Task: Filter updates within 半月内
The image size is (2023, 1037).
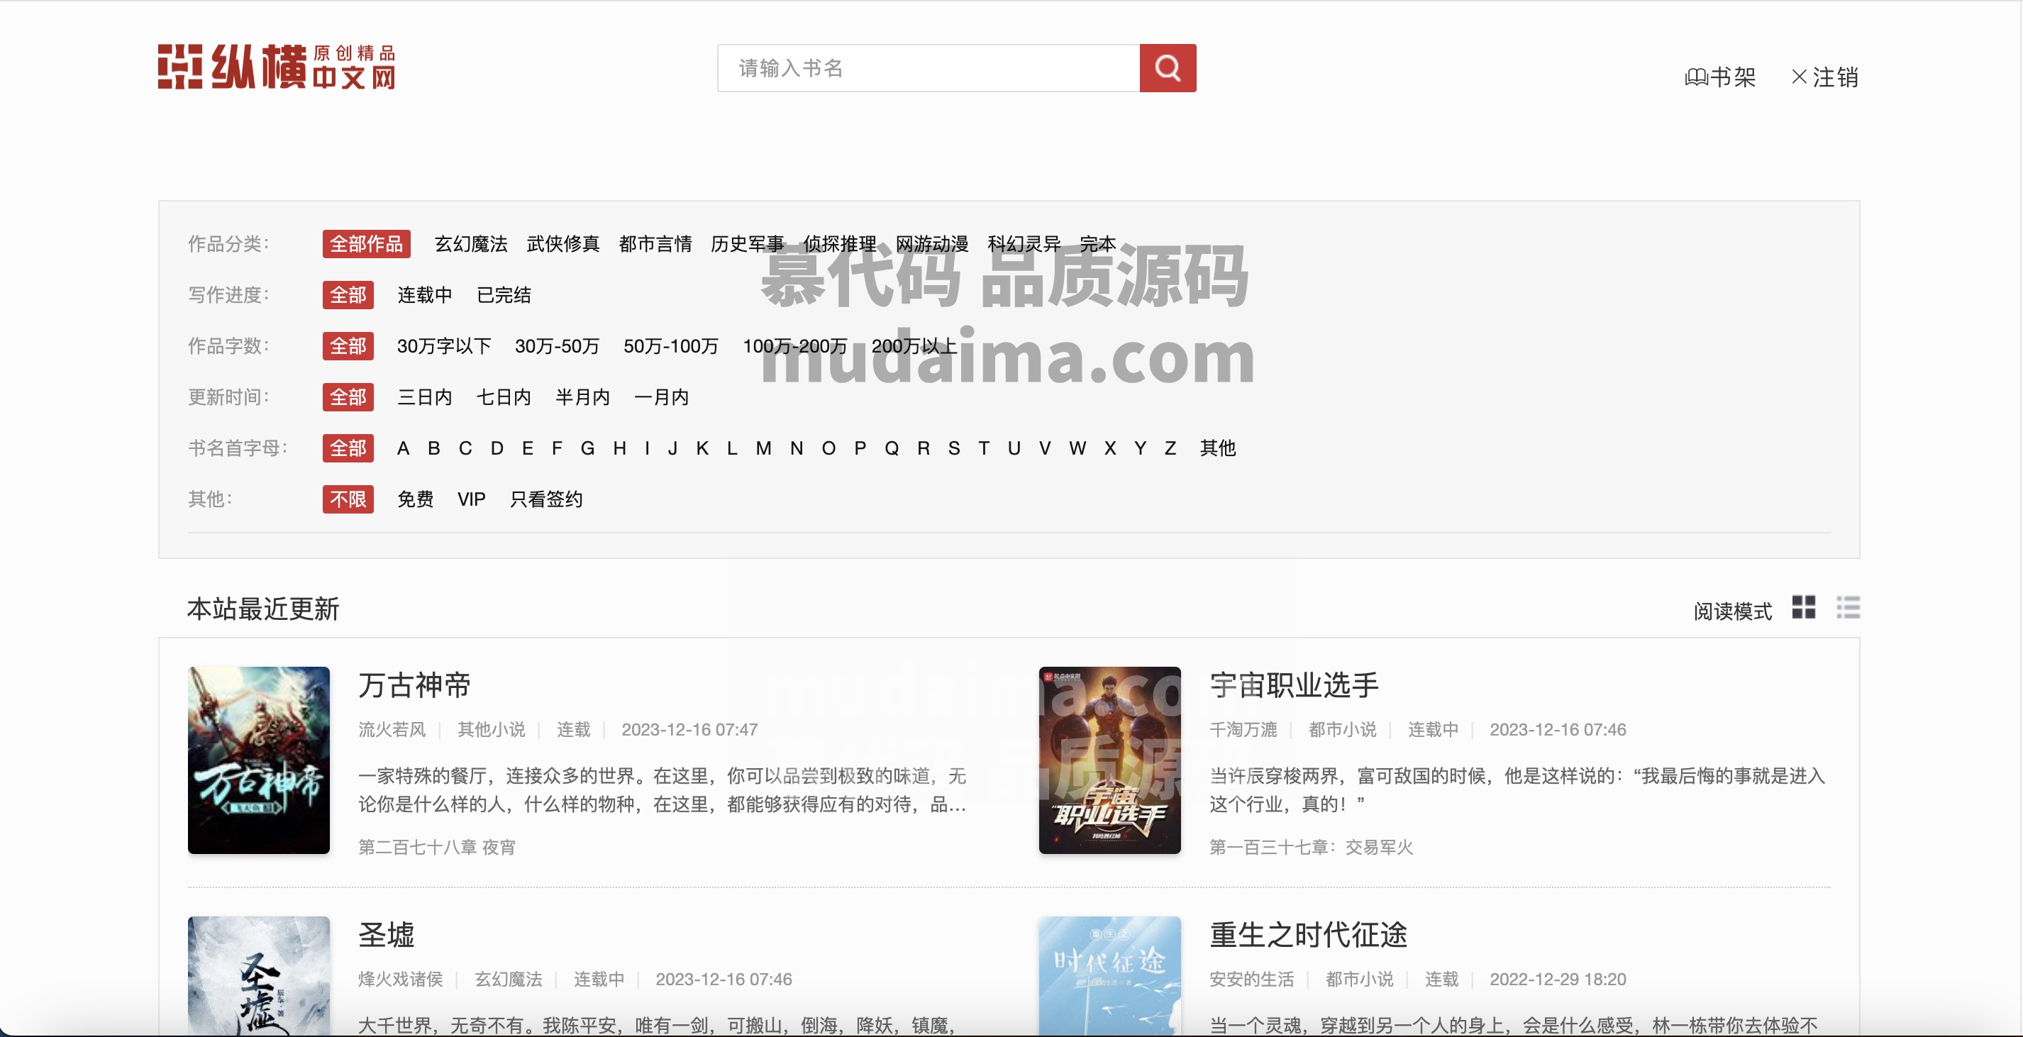Action: click(583, 397)
